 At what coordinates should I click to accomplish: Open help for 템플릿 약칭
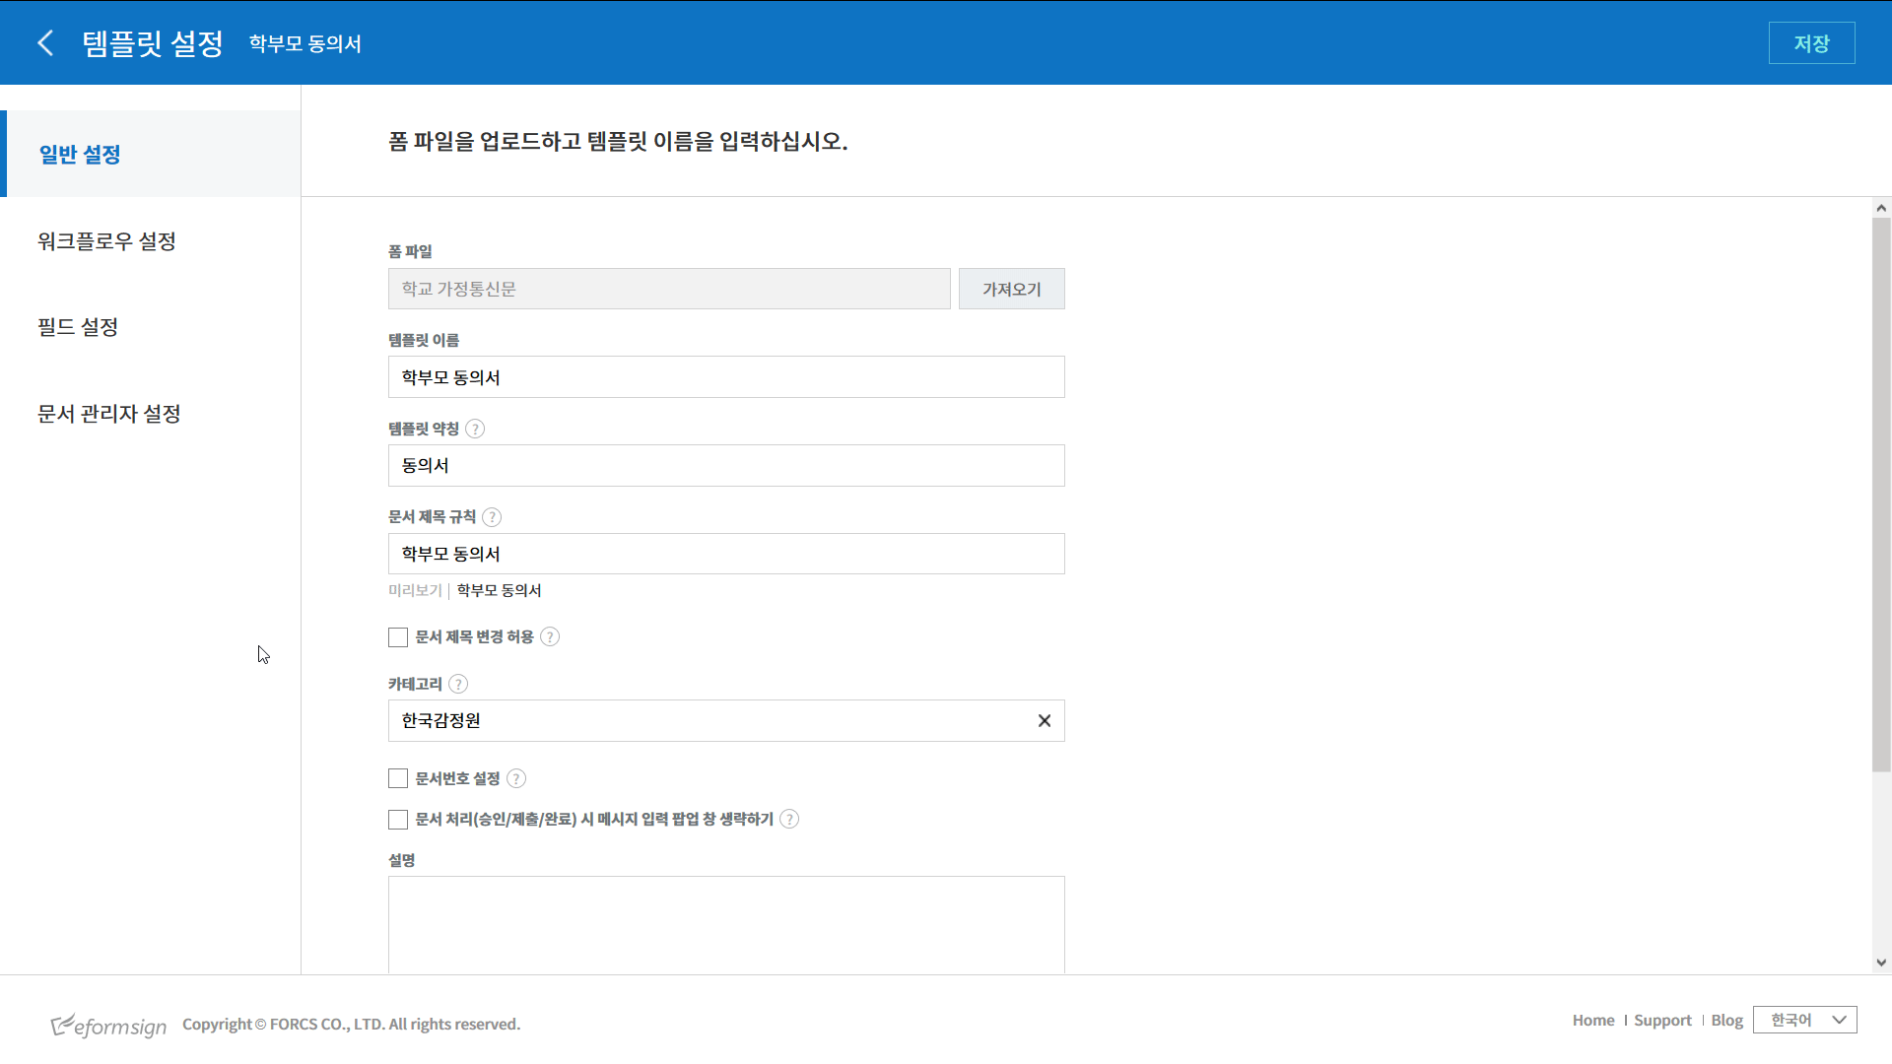coord(475,429)
